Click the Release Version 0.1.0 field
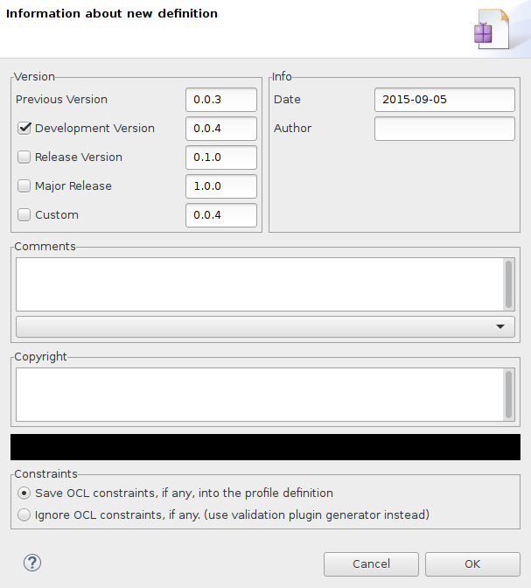This screenshot has height=588, width=531. (221, 157)
